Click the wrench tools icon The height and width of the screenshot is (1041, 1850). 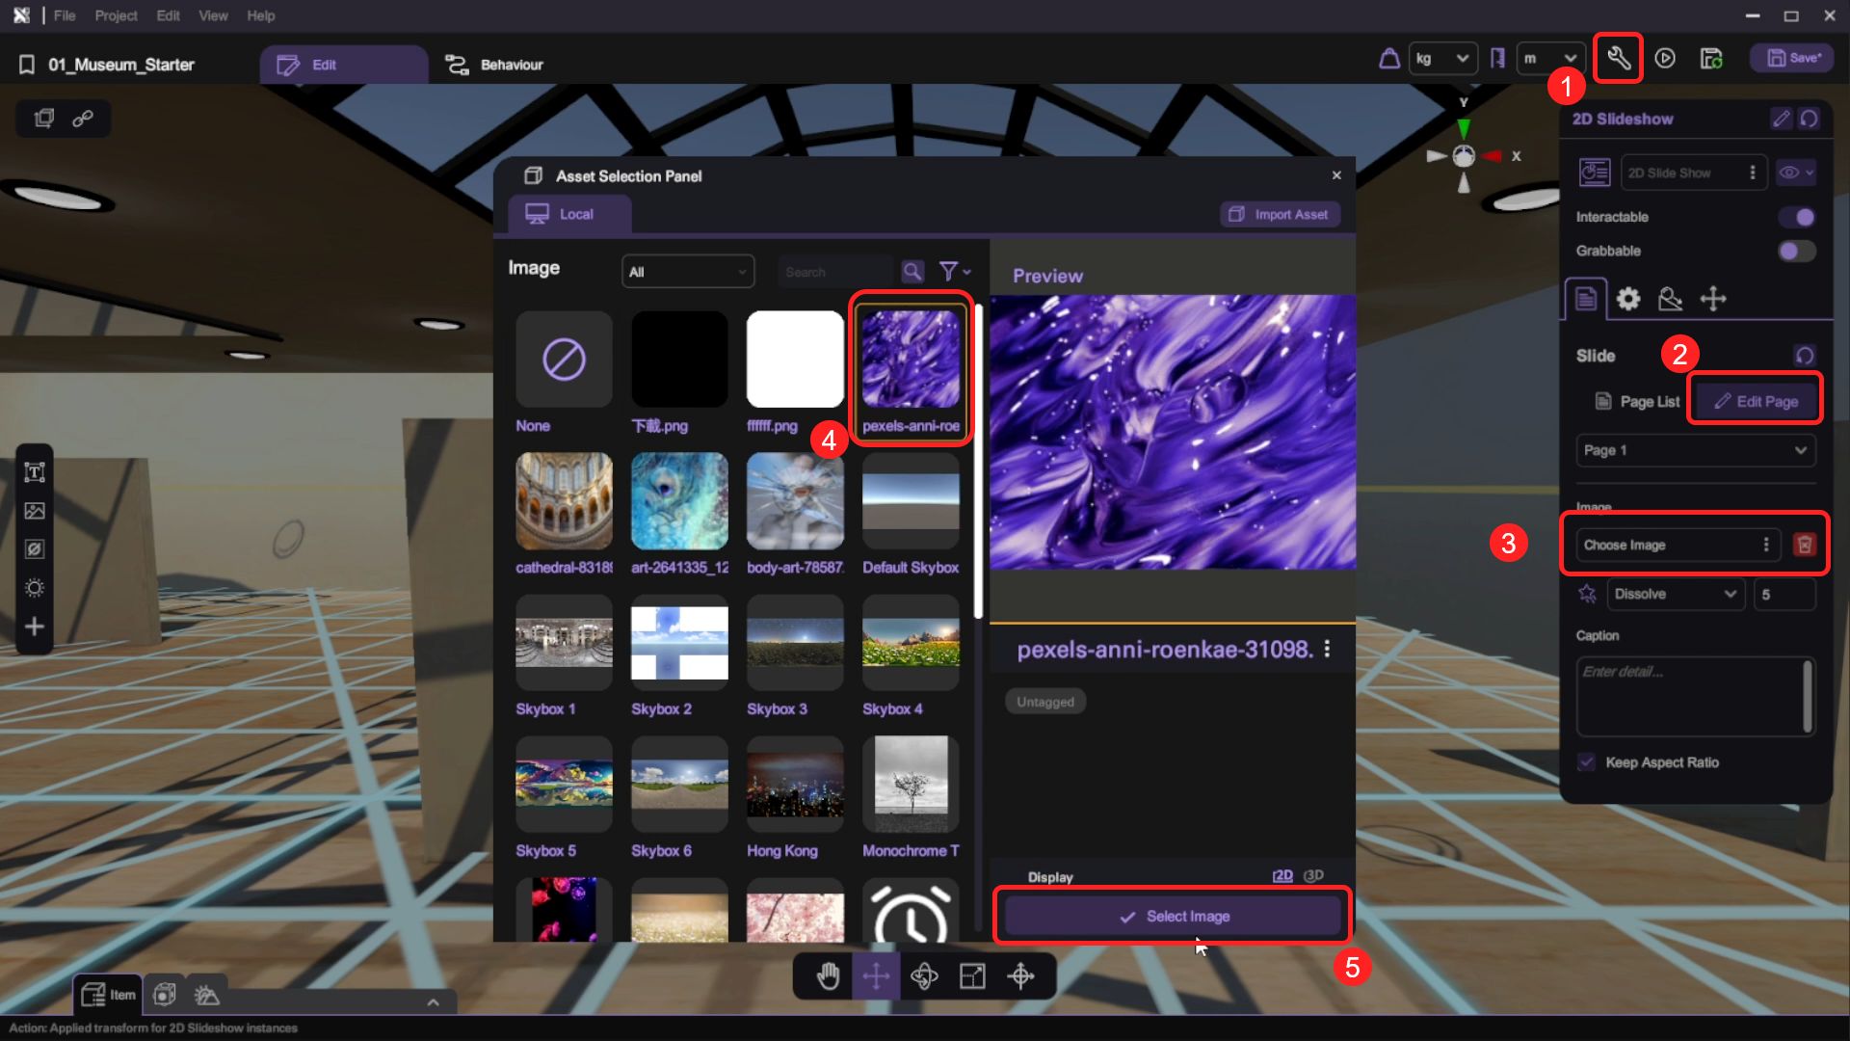coord(1618,59)
